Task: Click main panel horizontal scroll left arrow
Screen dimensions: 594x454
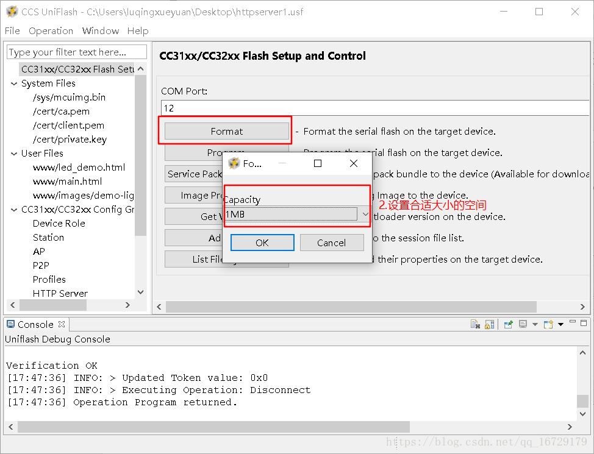Action: tap(159, 307)
